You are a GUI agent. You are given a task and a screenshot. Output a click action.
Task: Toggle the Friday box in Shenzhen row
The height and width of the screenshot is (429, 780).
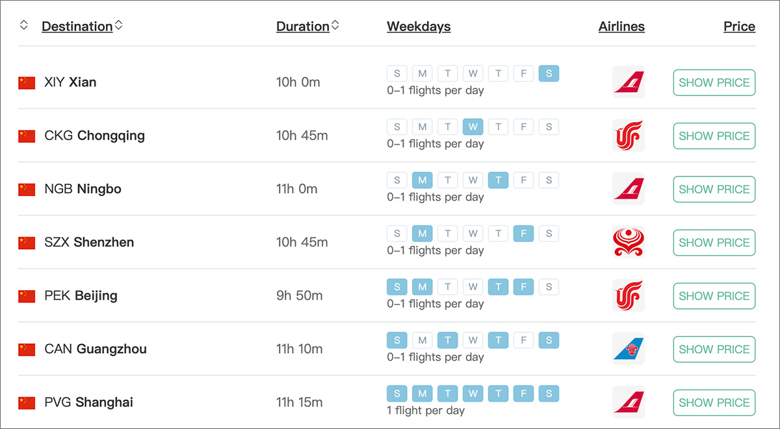click(x=524, y=233)
